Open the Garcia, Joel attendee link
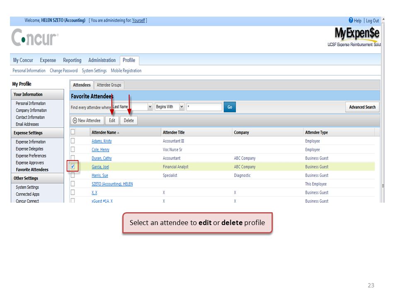The image size is (398, 299). tap(100, 167)
